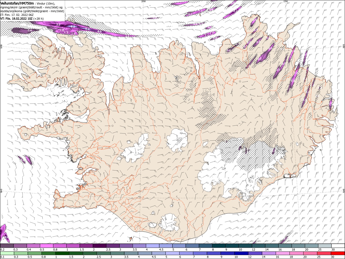Choose the dark teal upper swatch between 8 and 9
Image resolution: width=345 pixels, height=259 pixels.
pyautogui.click(x=219, y=246)
